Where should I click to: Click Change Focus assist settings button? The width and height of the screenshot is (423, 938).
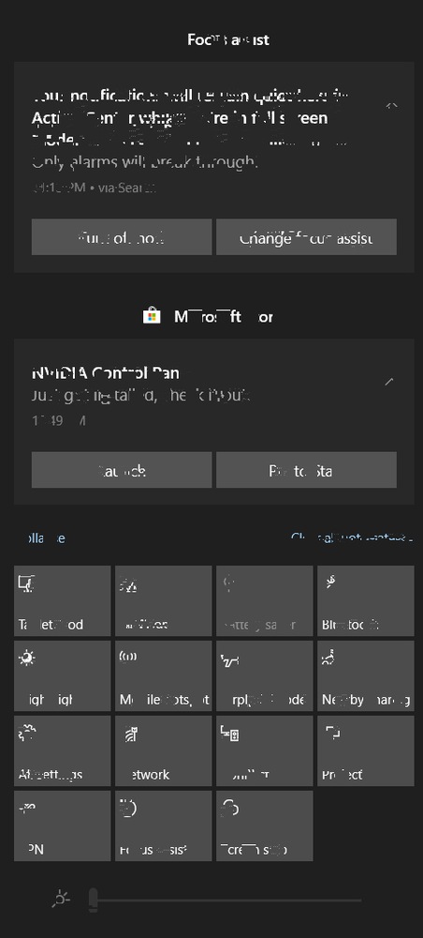tap(306, 237)
